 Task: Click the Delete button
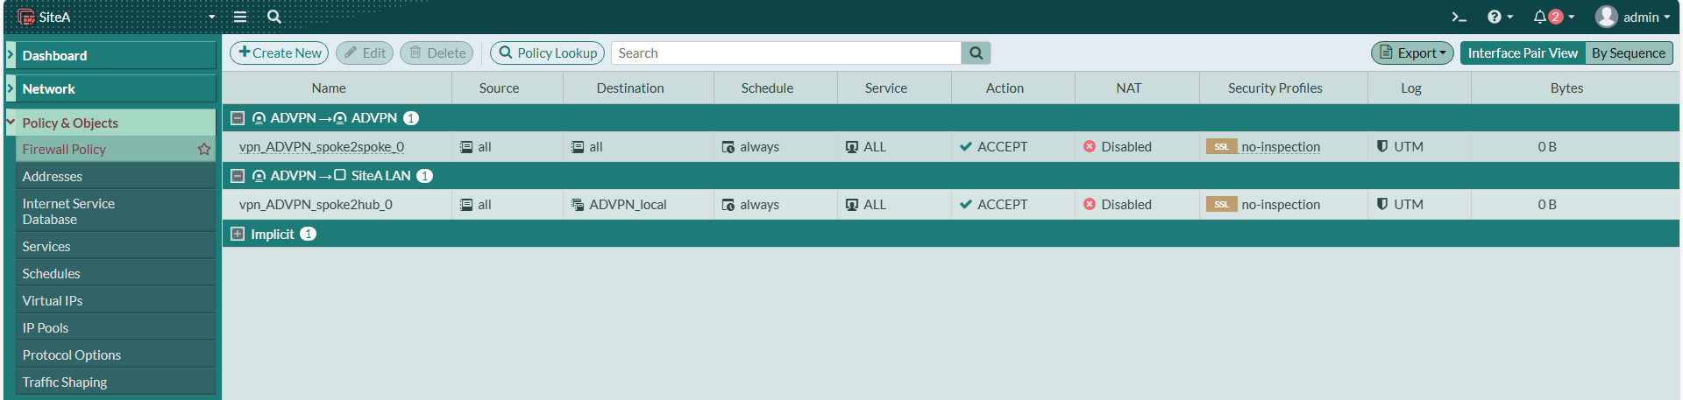(x=437, y=53)
